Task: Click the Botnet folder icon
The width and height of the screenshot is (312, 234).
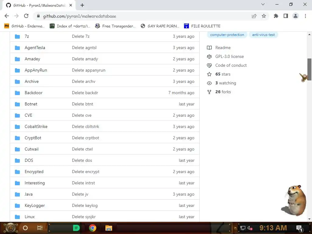Action: tap(17, 104)
